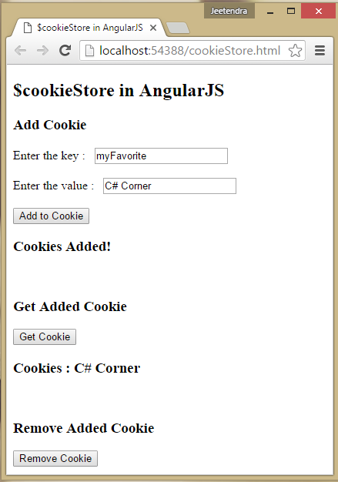The height and width of the screenshot is (482, 338).
Task: Click the localhost URL in the address bar
Action: [x=189, y=50]
